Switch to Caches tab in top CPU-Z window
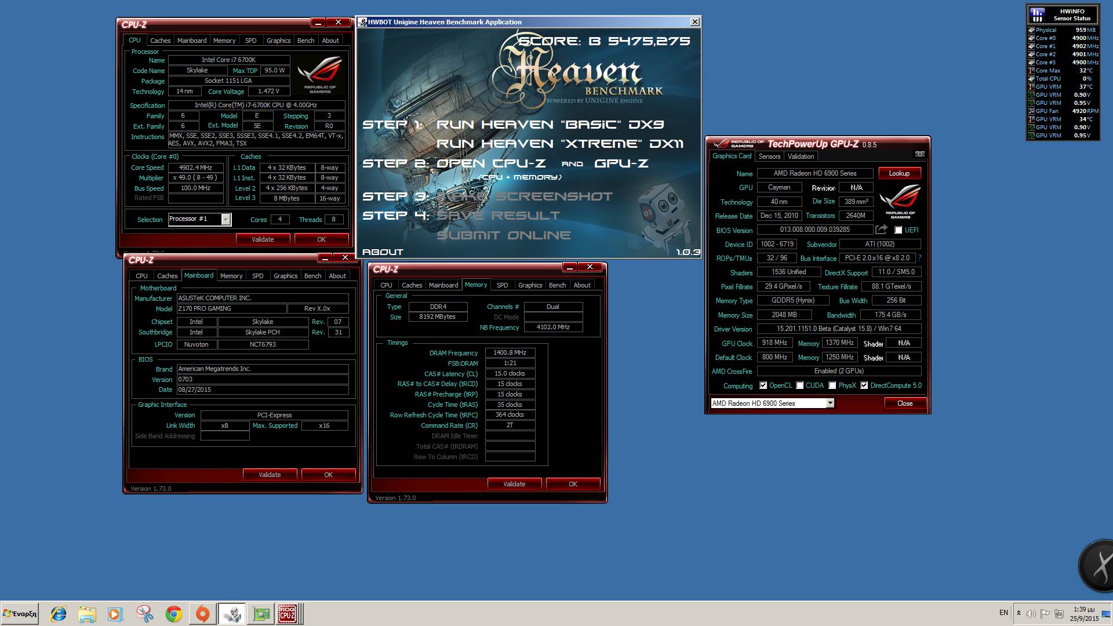 pos(160,41)
